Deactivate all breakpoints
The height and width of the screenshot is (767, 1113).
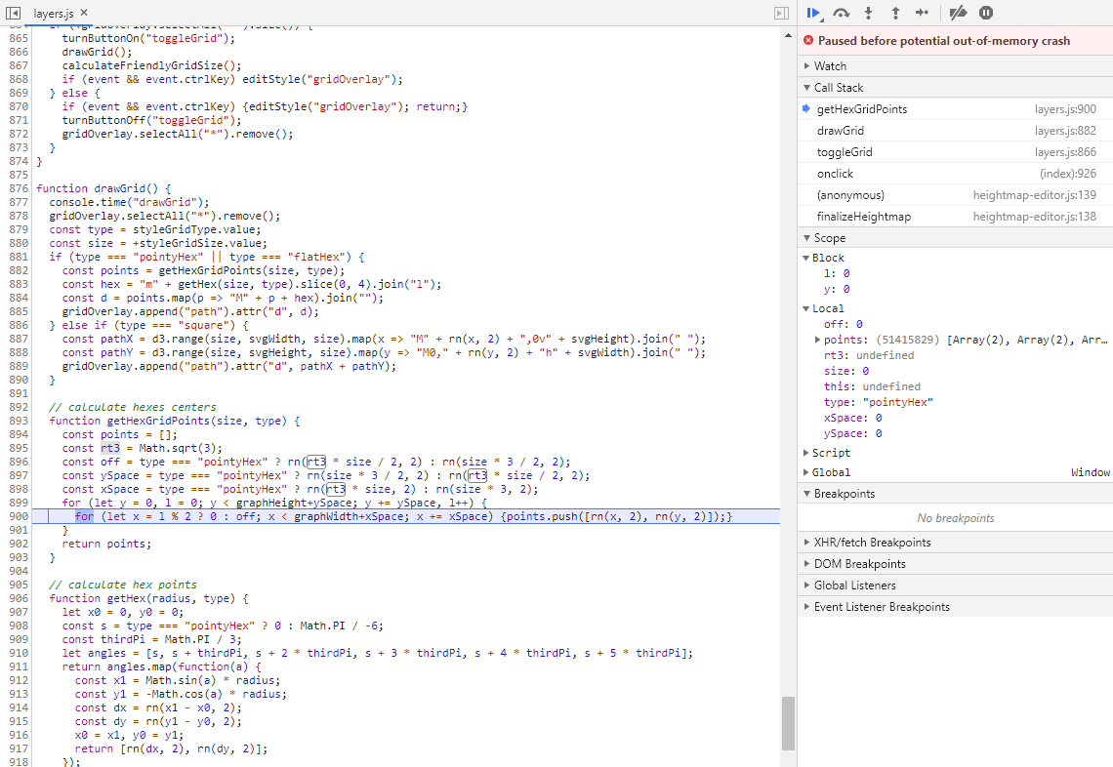coord(958,13)
